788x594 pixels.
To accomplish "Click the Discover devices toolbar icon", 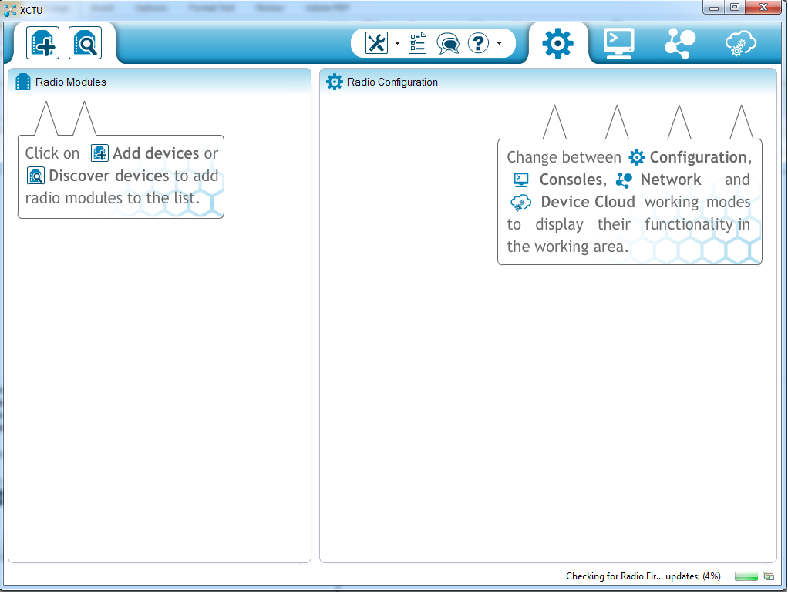I will (x=85, y=44).
